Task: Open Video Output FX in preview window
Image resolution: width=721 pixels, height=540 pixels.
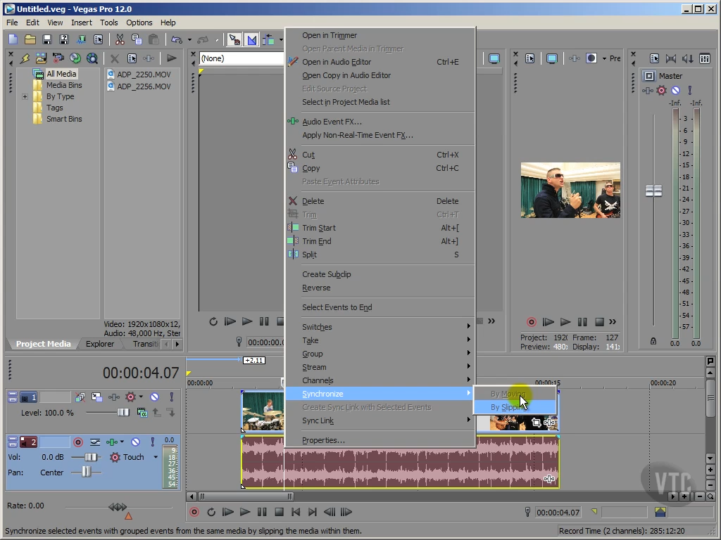Action: pyautogui.click(x=575, y=58)
